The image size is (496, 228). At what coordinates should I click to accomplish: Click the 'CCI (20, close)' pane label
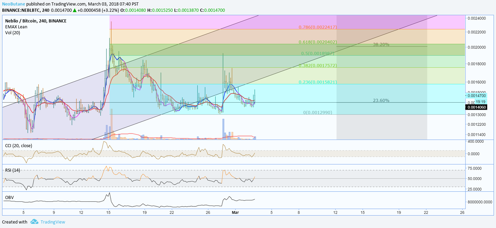point(19,145)
